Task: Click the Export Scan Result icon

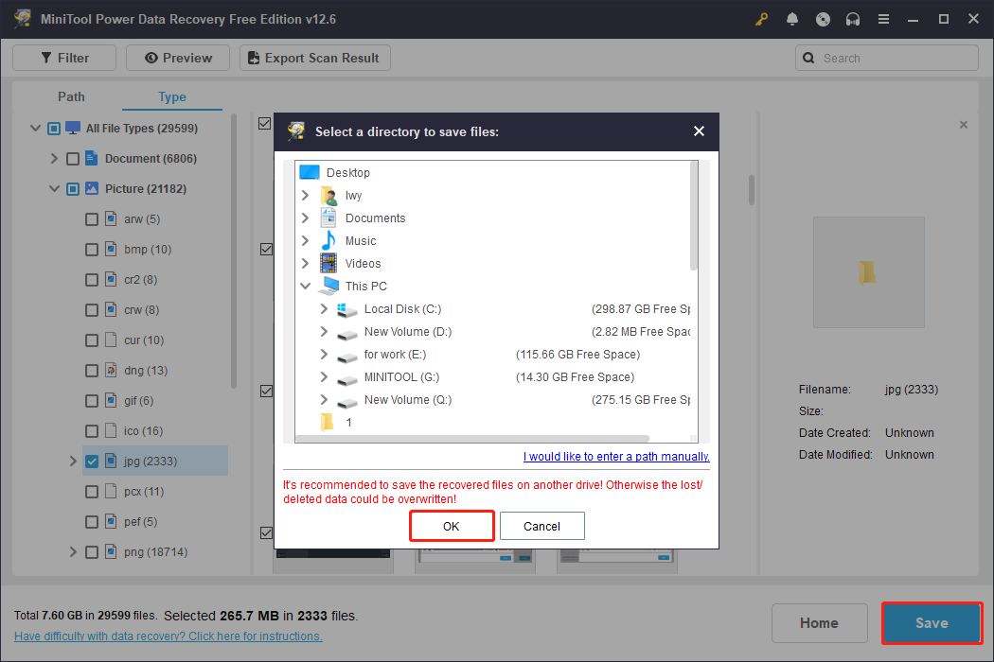Action: (x=253, y=58)
